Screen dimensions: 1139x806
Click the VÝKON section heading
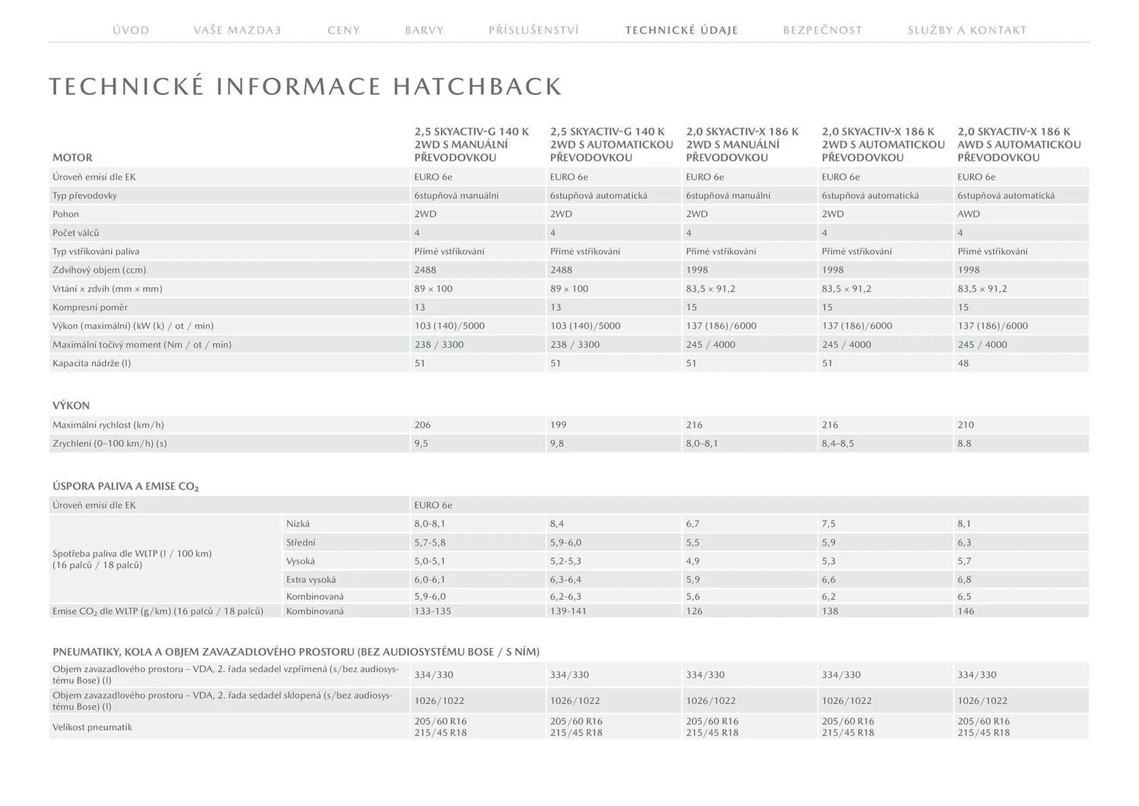[71, 406]
